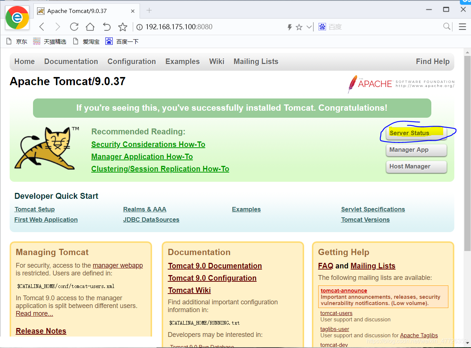The height and width of the screenshot is (348, 471).
Task: Open the browser hamburger menu
Action: point(462,27)
